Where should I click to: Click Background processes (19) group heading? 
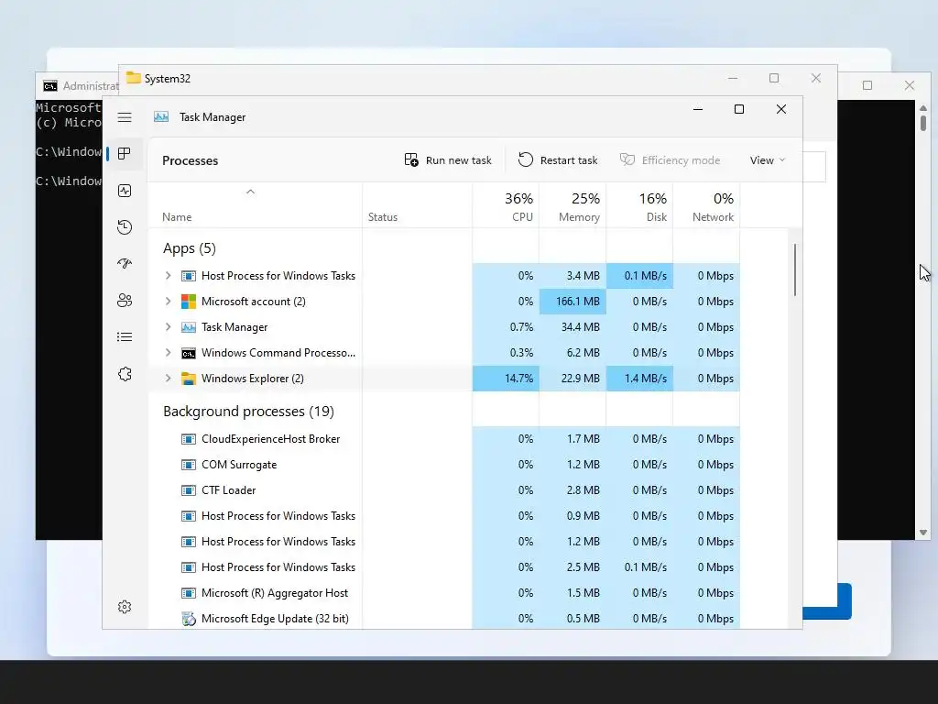(248, 412)
